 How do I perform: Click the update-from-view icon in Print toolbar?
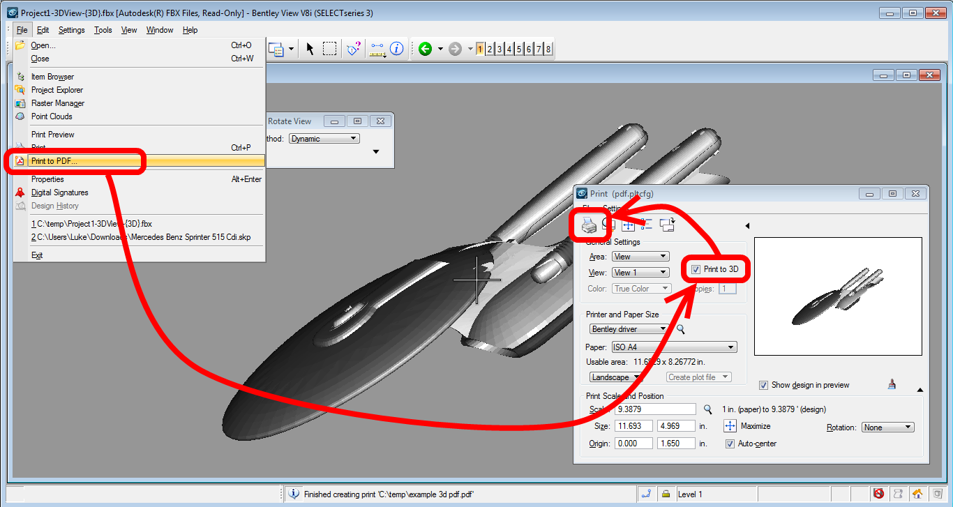pos(668,225)
